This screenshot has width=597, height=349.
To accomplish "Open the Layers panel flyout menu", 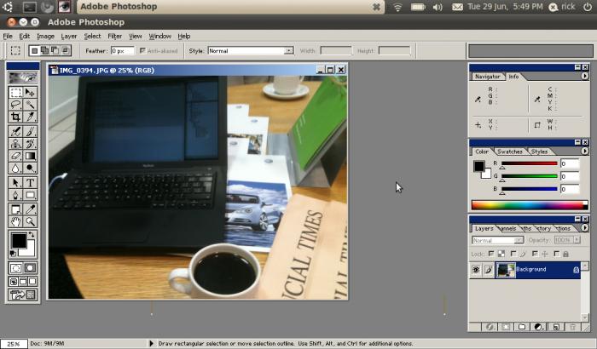I will click(585, 228).
